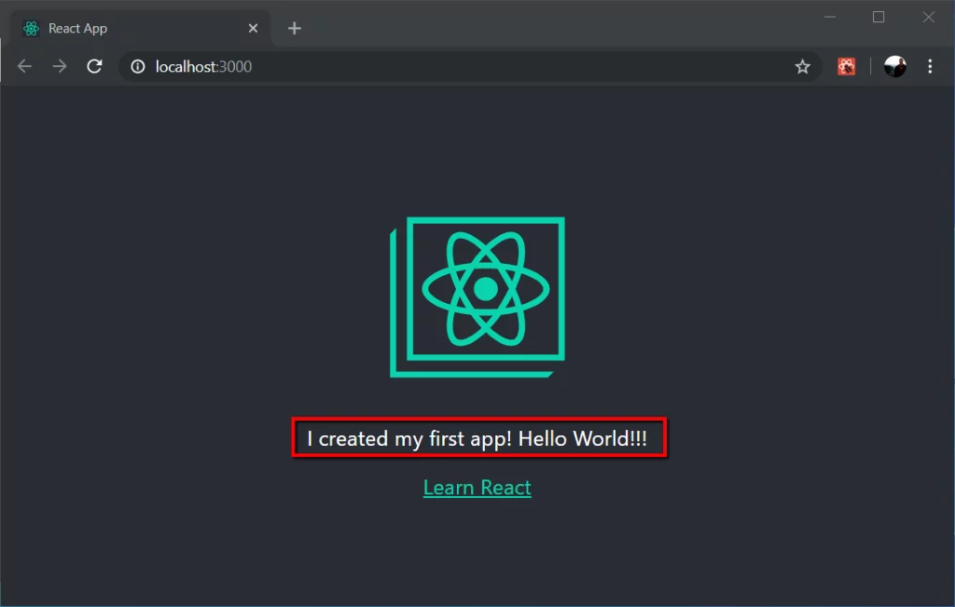Maximize the Chrome window
Image resolution: width=955 pixels, height=607 pixels.
pyautogui.click(x=879, y=17)
